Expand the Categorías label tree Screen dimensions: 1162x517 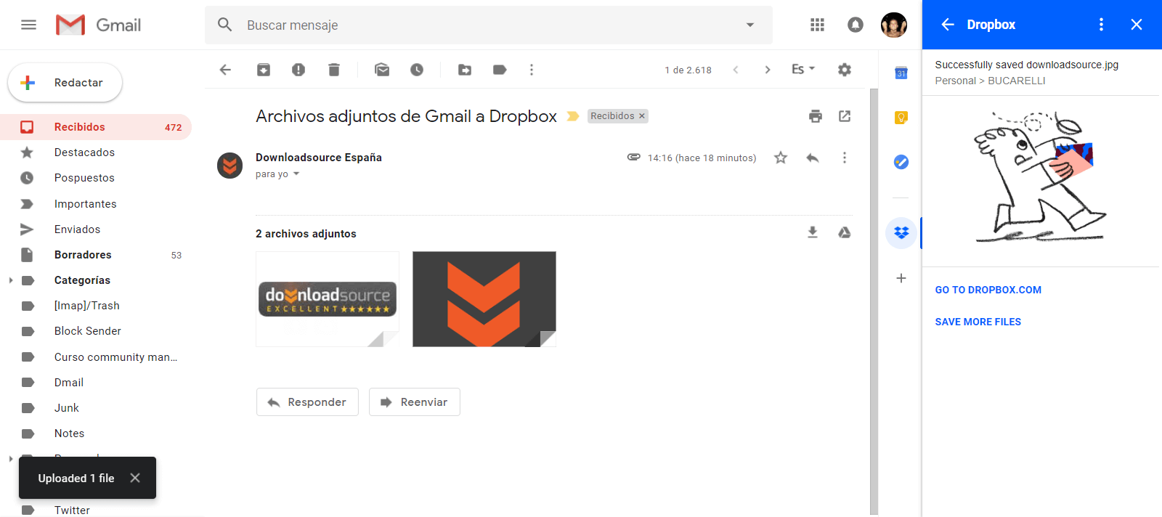tap(10, 280)
